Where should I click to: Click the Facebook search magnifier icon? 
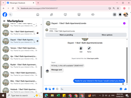pyautogui.click(x=10, y=15)
